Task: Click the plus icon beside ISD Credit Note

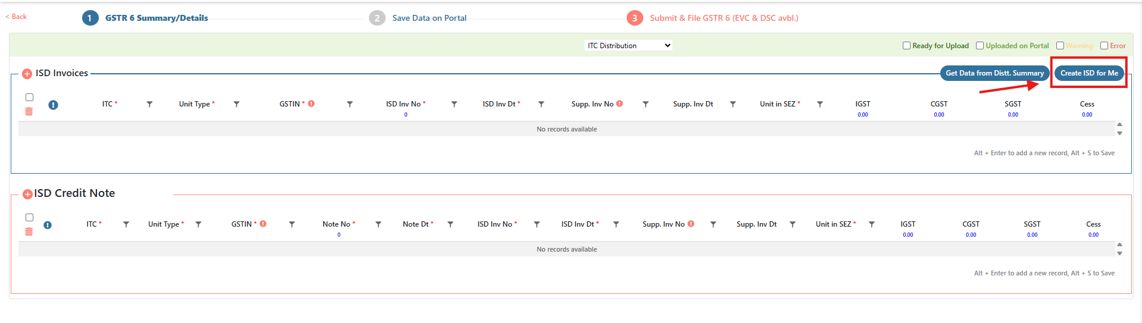Action: 27,194
